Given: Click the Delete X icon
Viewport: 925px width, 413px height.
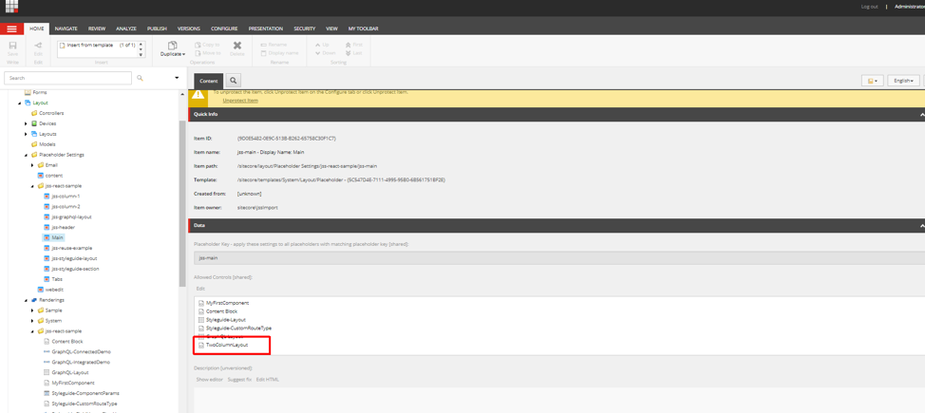Looking at the screenshot, I should coord(237,46).
